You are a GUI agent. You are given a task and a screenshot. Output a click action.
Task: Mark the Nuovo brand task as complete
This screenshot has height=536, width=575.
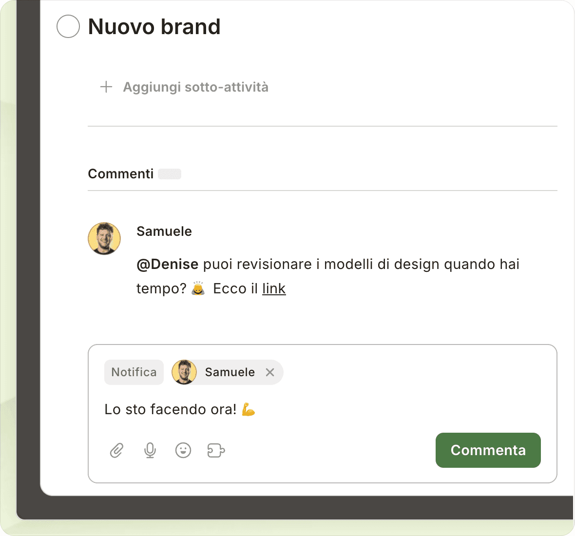[x=68, y=26]
